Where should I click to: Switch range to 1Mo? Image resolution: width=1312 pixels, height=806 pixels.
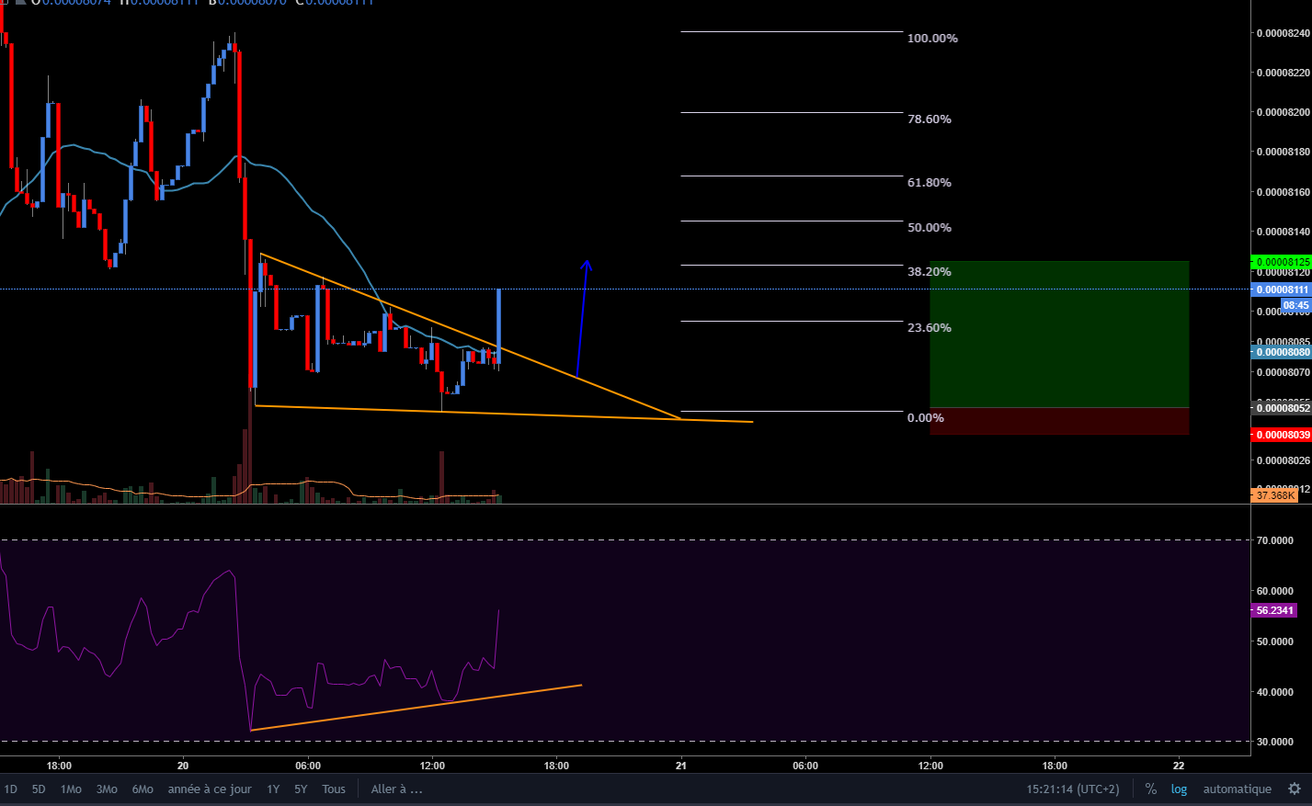tap(71, 789)
